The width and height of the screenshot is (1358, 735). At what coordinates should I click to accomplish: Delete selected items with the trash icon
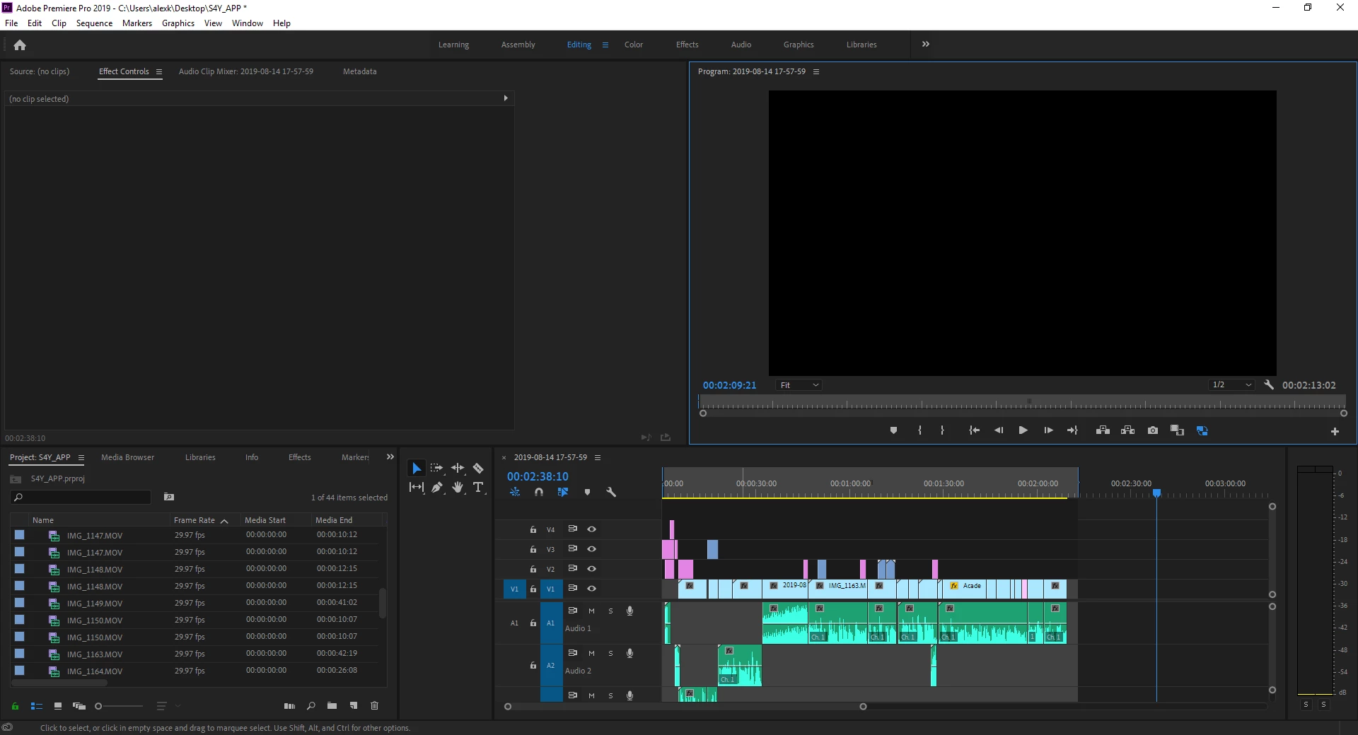375,706
